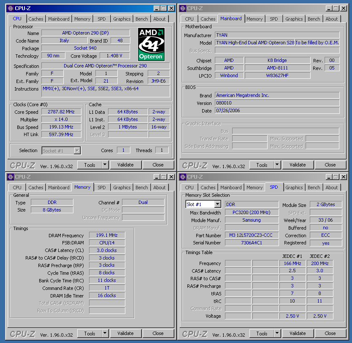Minimize the Memory tab window

[x=157, y=177]
